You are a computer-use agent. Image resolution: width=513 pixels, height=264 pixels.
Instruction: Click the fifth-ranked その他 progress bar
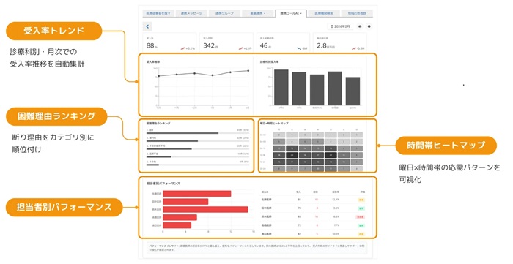click(198, 165)
